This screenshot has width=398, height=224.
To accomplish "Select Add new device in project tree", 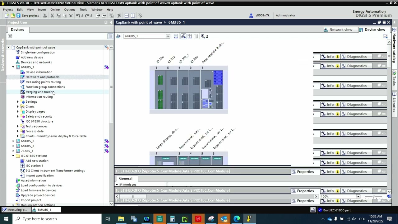I will click(32, 57).
